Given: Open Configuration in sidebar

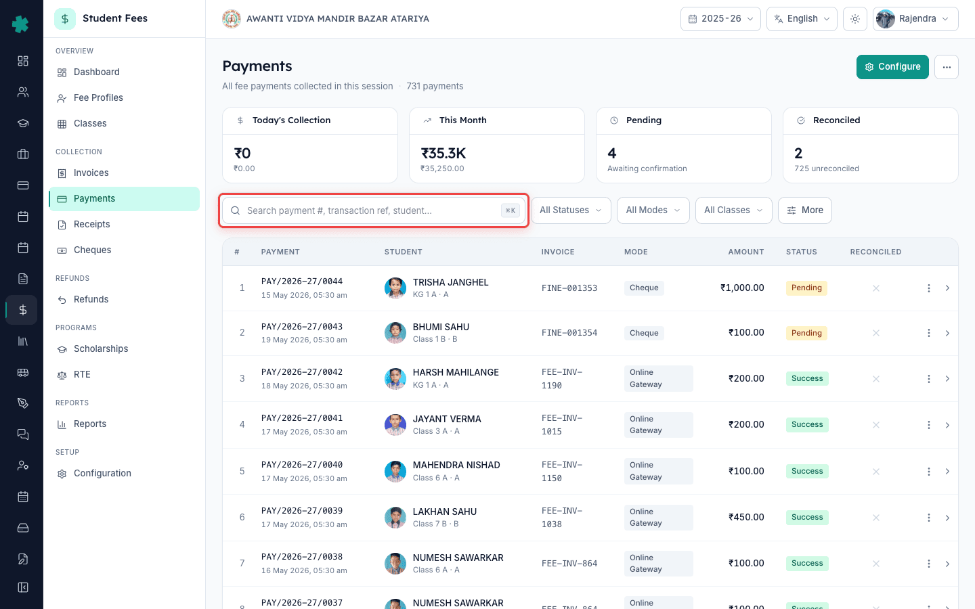Looking at the screenshot, I should (124, 474).
